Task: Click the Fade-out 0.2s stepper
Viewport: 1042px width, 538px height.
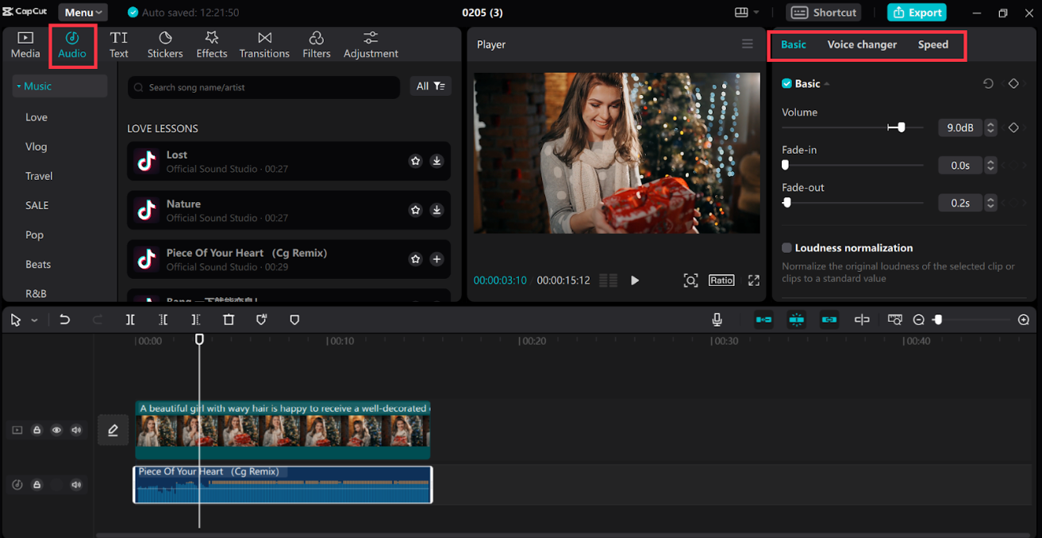Action: [x=990, y=203]
